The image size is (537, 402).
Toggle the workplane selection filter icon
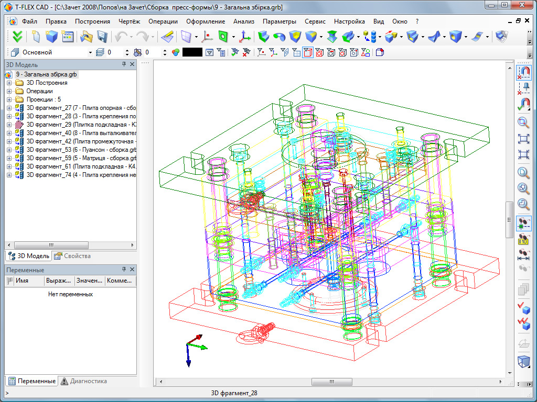coord(296,52)
